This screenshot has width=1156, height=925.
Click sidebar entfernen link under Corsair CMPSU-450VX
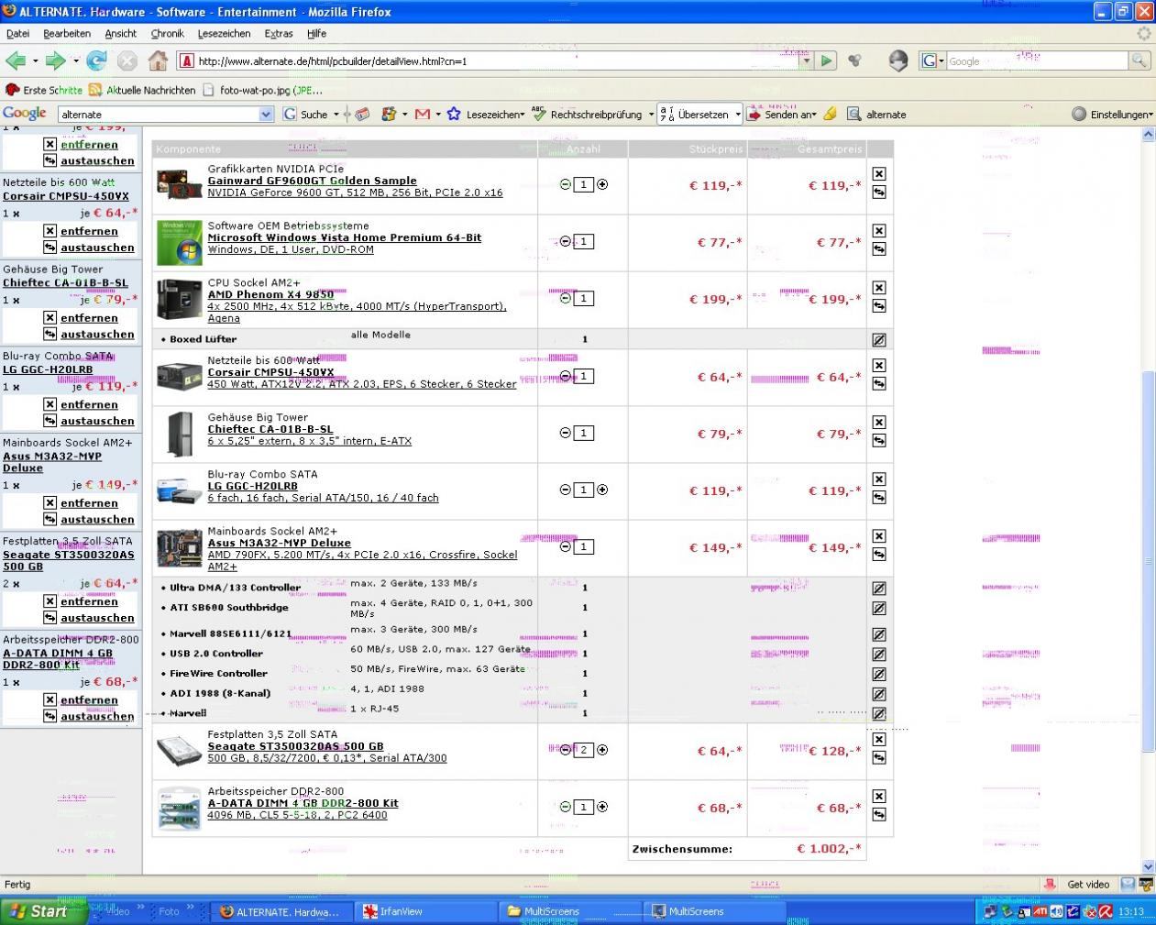(89, 231)
